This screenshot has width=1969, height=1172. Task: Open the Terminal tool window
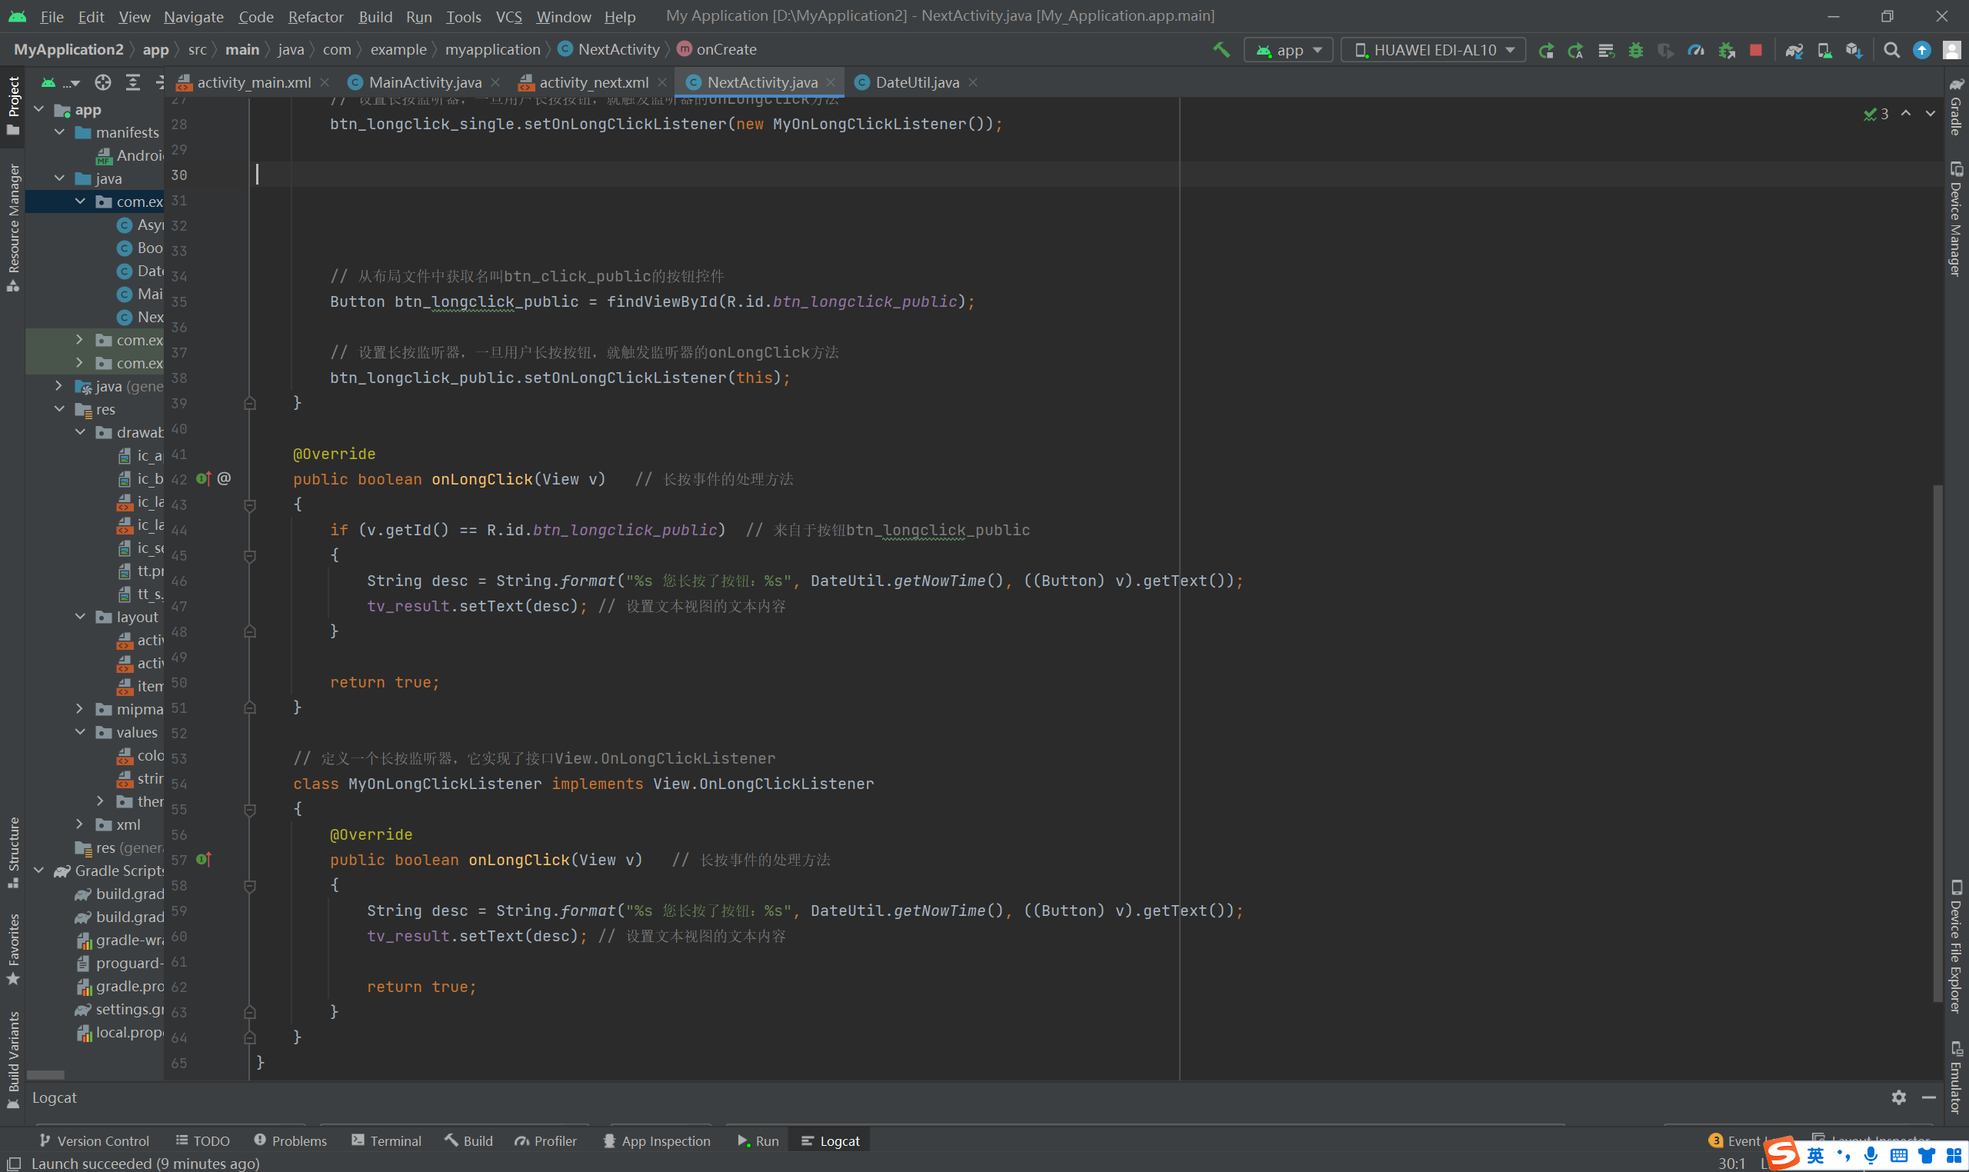[x=386, y=1140]
